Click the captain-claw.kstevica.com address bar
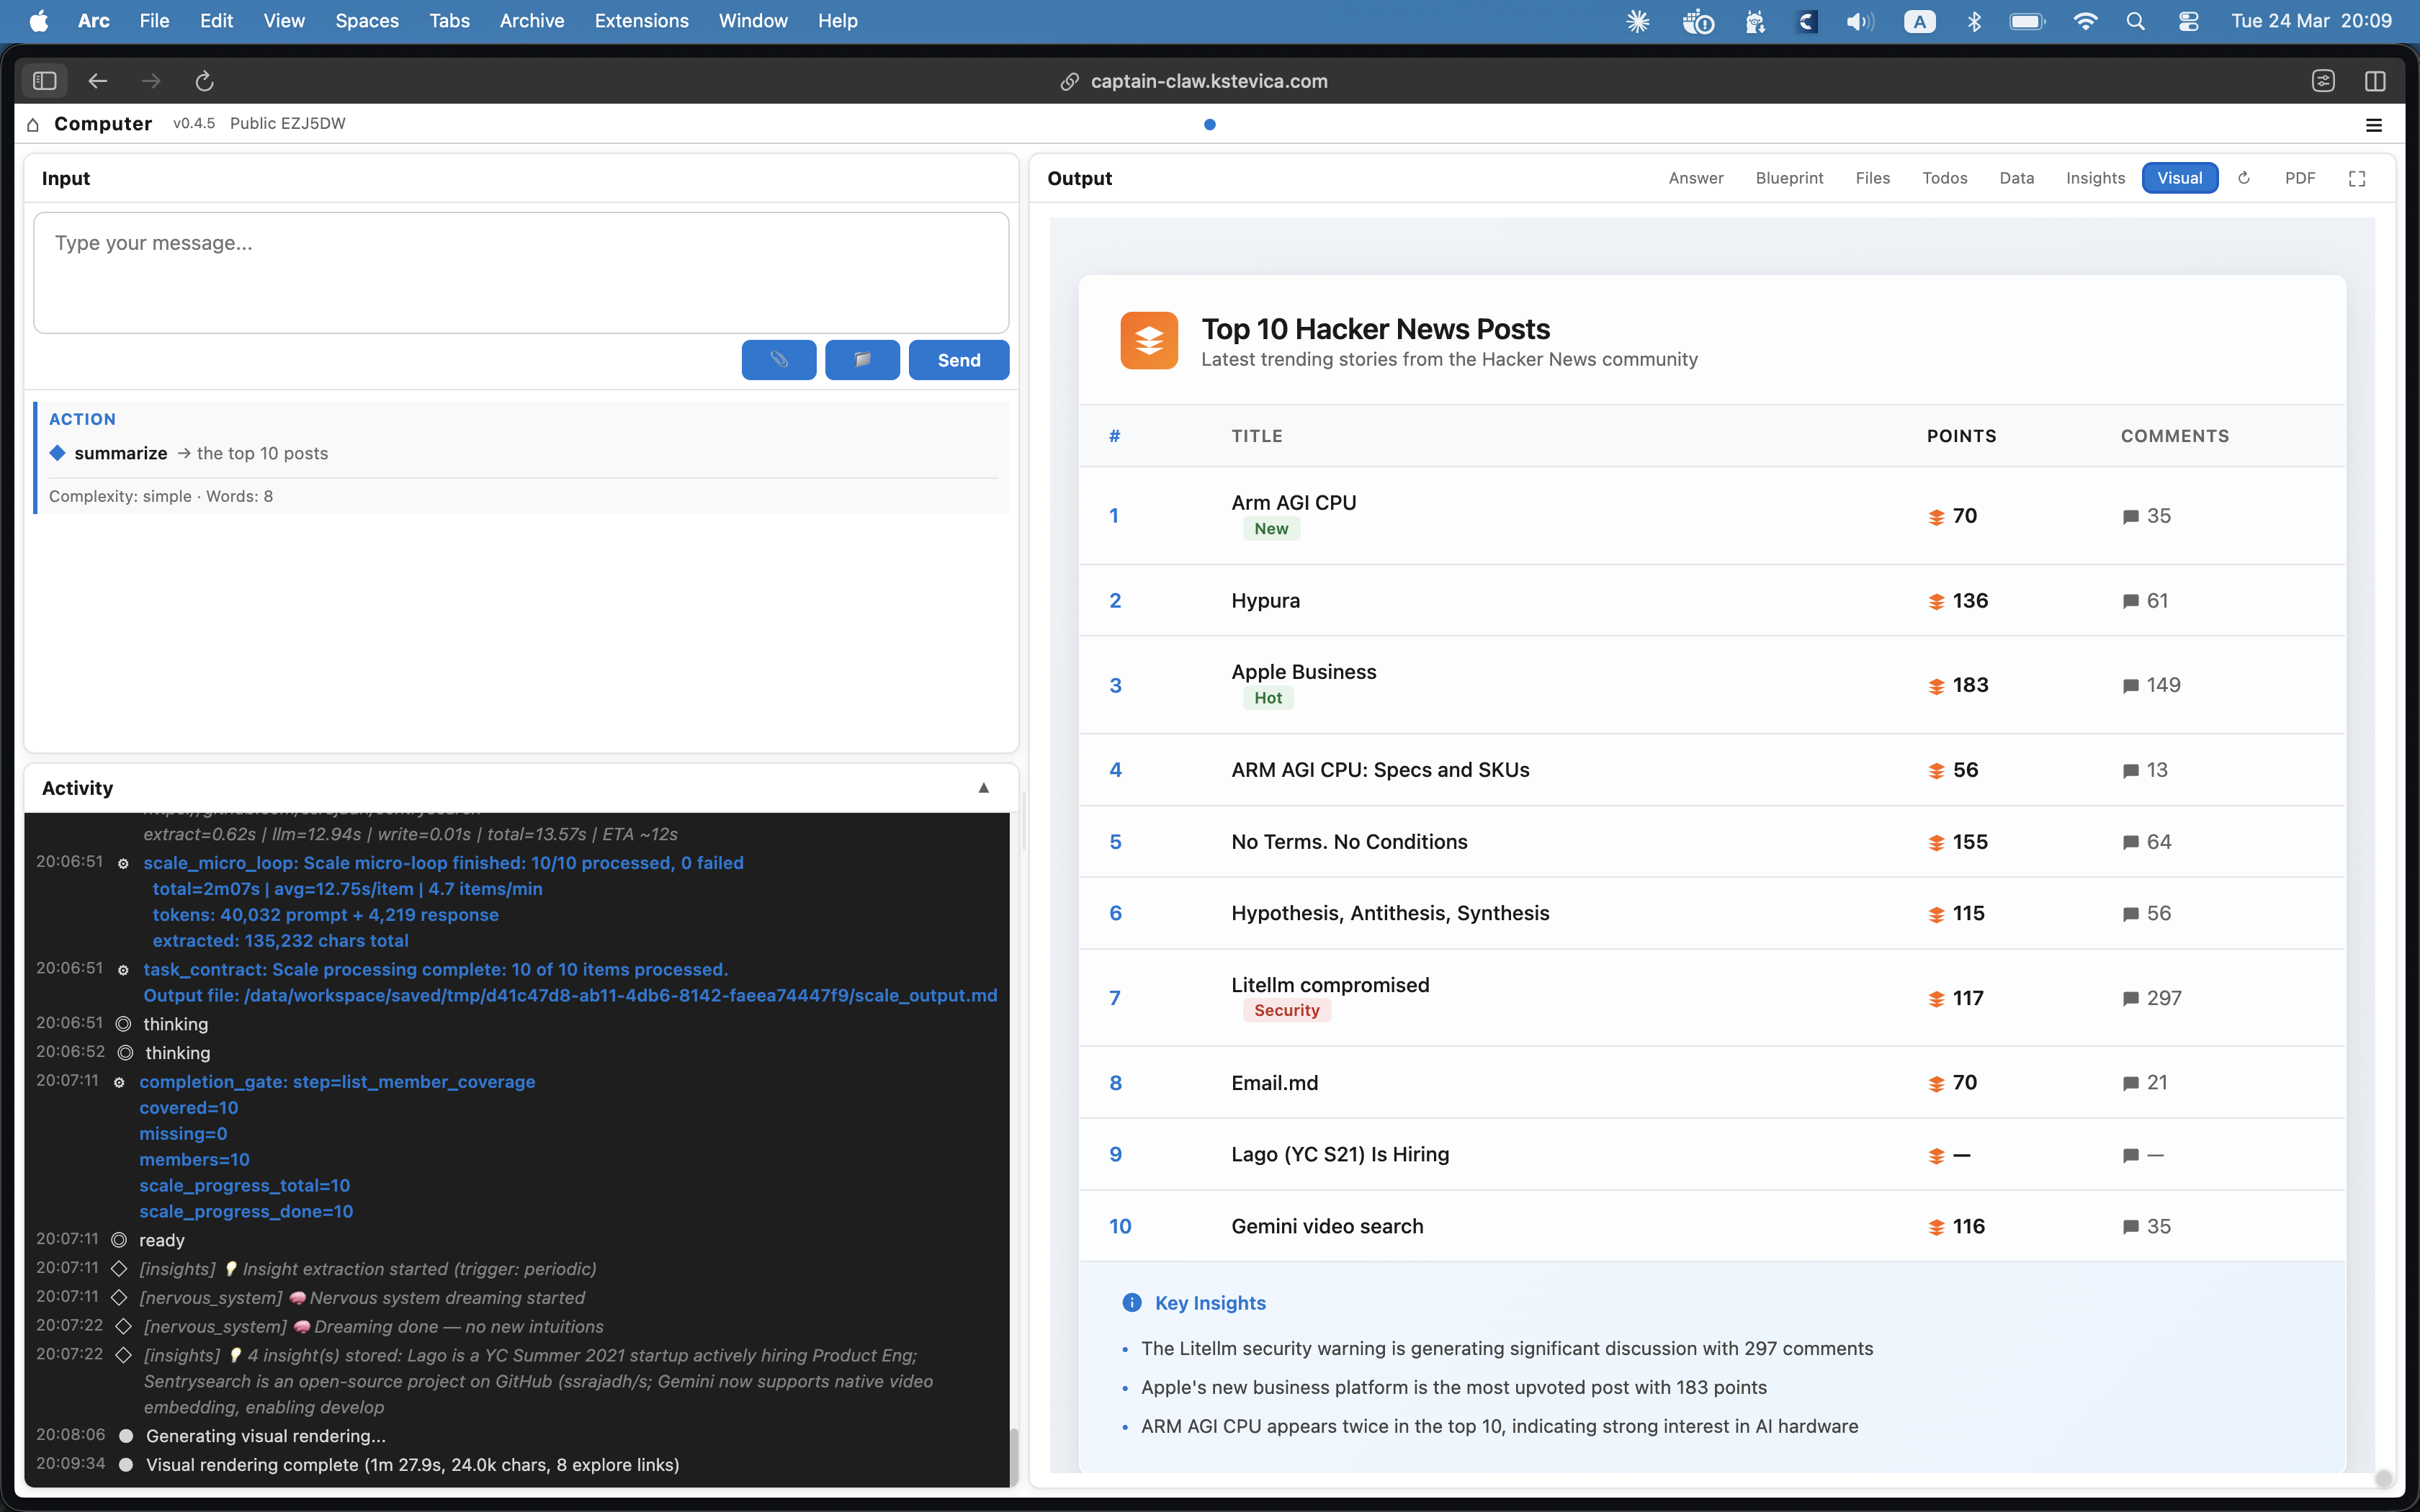 1209,82
